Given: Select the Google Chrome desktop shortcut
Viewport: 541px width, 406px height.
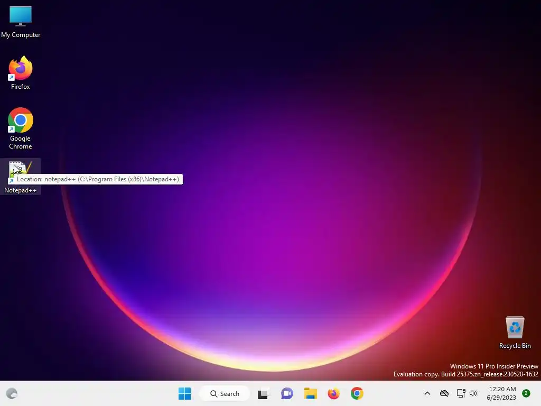Looking at the screenshot, I should (x=21, y=128).
